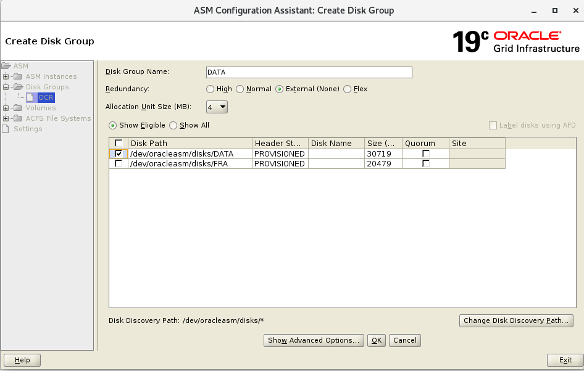Click the Disk Path column header
This screenshot has height=371, width=584.
coord(190,143)
